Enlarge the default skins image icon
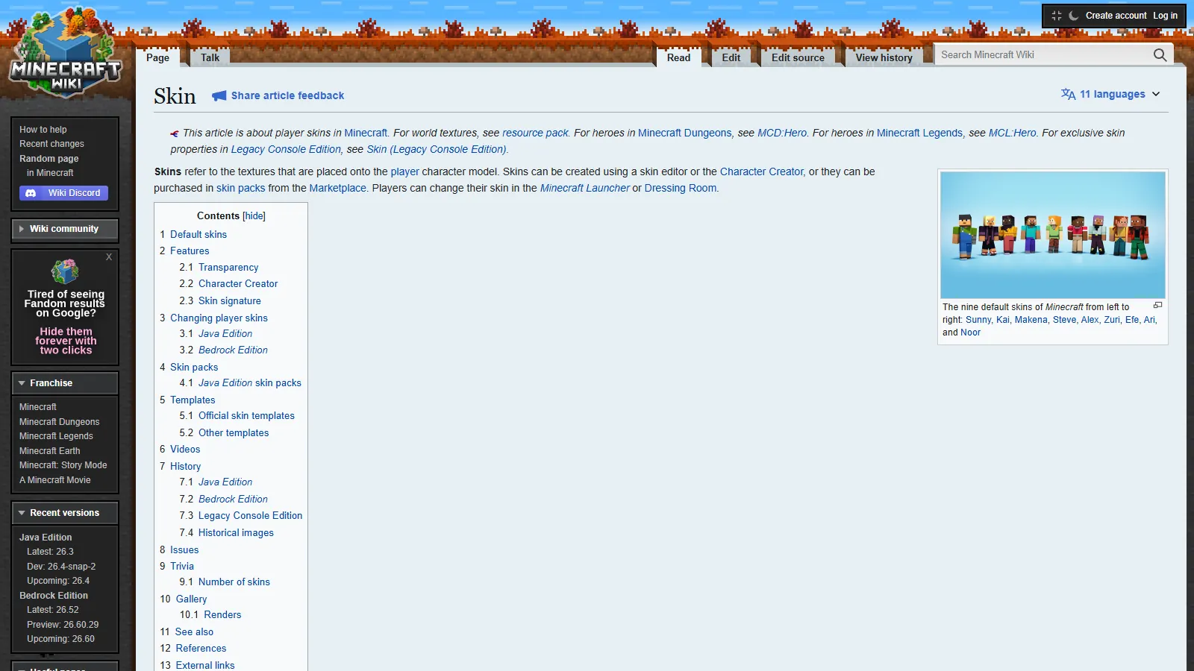 coord(1157,306)
